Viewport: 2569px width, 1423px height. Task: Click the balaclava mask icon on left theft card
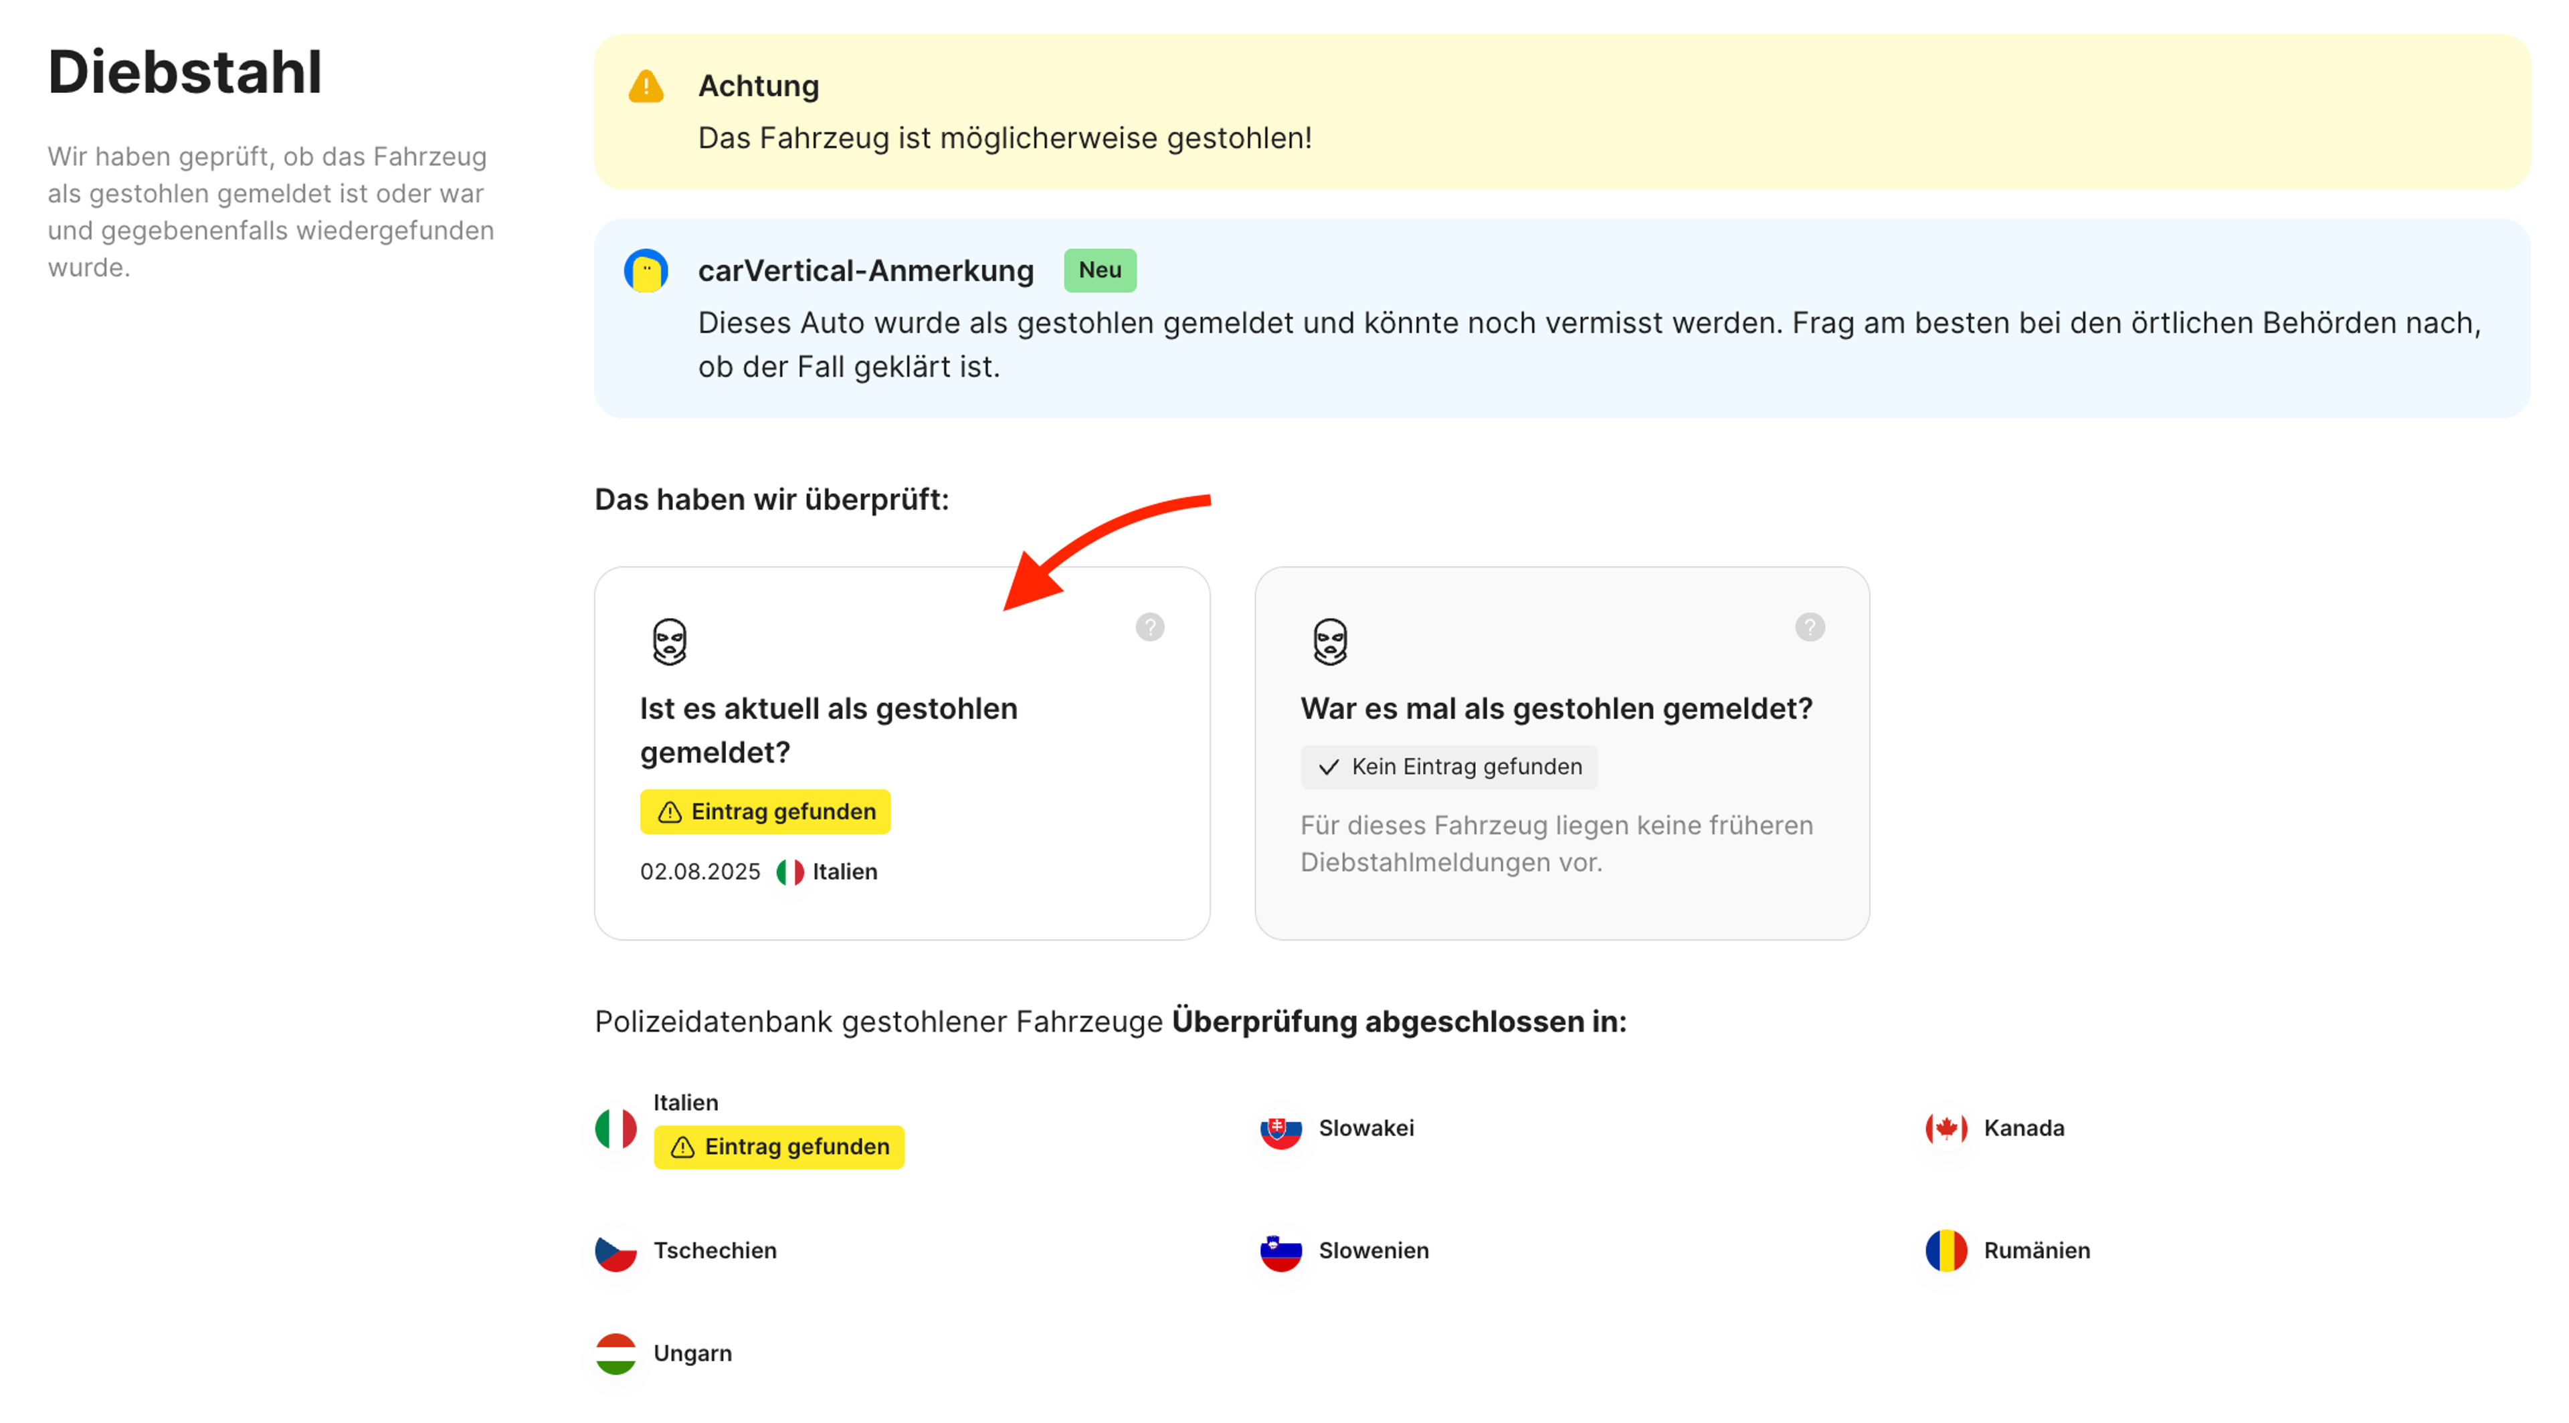(668, 641)
